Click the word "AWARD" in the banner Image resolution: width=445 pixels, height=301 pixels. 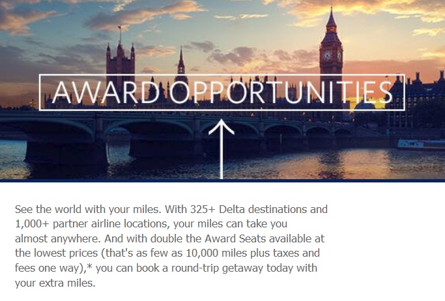(x=96, y=94)
